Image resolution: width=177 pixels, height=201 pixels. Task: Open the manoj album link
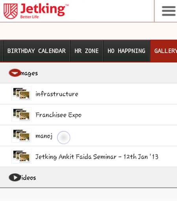44,136
